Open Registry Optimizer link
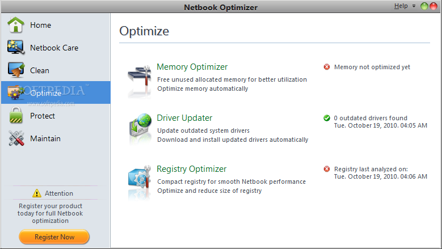This screenshot has height=249, width=442. (191, 168)
